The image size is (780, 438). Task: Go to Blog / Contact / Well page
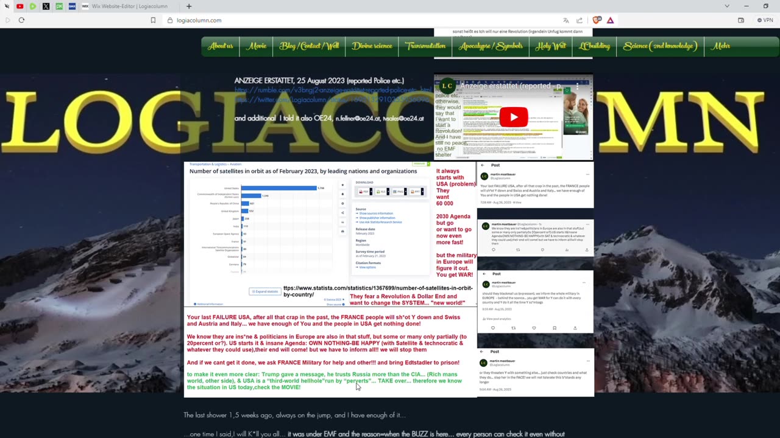coord(309,46)
